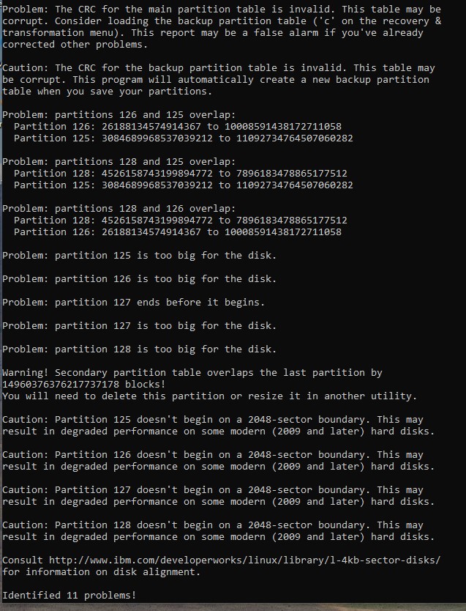Click 'Caution: Partition 125 doesn't begin' line
This screenshot has width=466, height=611.
213,420
